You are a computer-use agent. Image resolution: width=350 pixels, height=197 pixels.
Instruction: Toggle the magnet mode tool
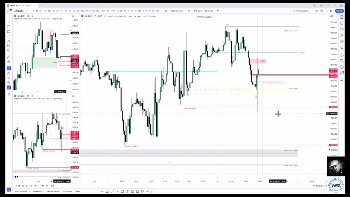click(x=9, y=68)
